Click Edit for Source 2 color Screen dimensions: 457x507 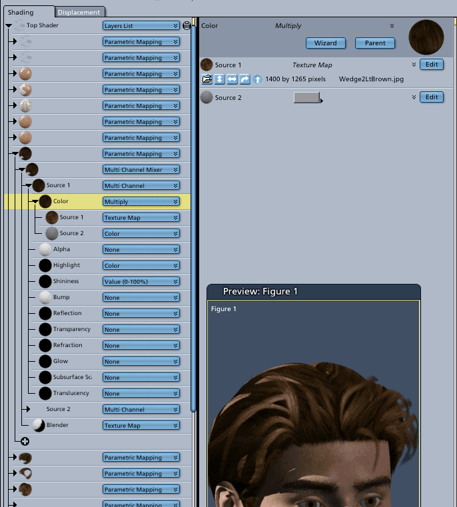tap(432, 97)
